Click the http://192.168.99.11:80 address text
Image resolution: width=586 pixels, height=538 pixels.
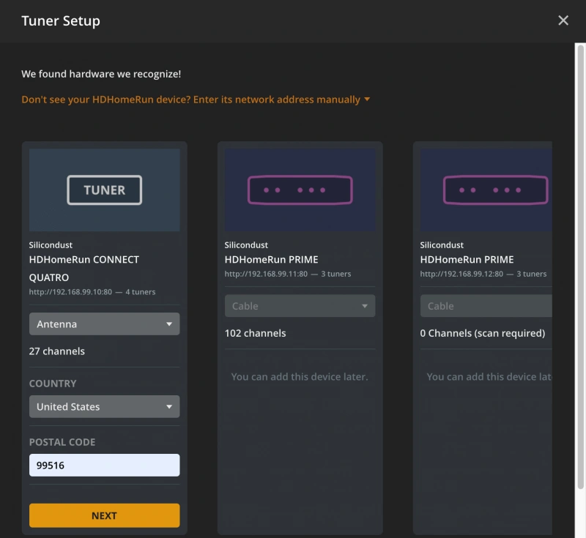pos(266,274)
